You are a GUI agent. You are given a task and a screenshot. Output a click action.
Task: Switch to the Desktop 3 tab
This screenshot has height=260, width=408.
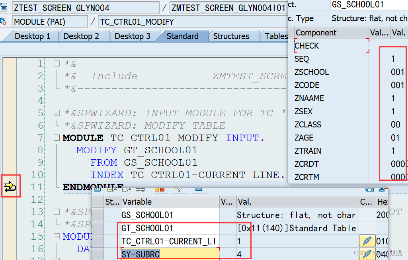pyautogui.click(x=133, y=36)
